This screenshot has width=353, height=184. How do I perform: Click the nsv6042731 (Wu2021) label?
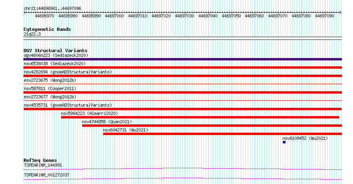[x=125, y=130]
